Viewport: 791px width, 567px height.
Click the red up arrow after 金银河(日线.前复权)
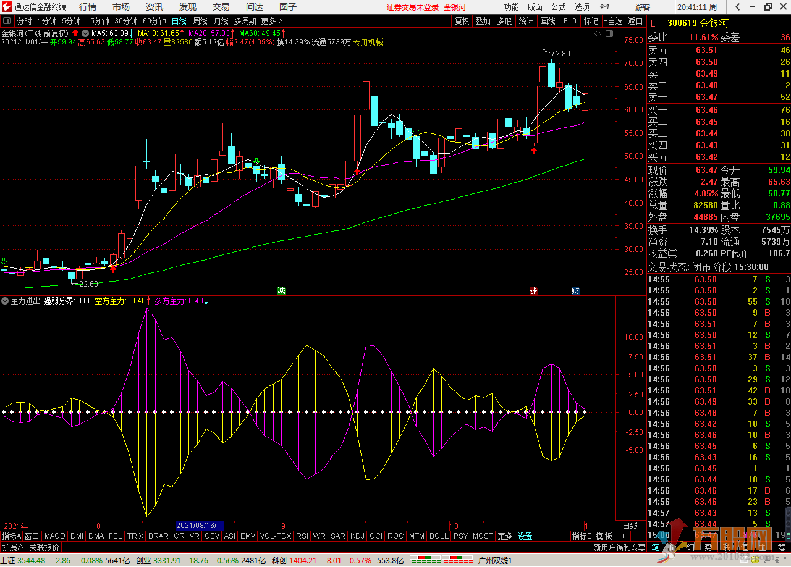(75, 33)
